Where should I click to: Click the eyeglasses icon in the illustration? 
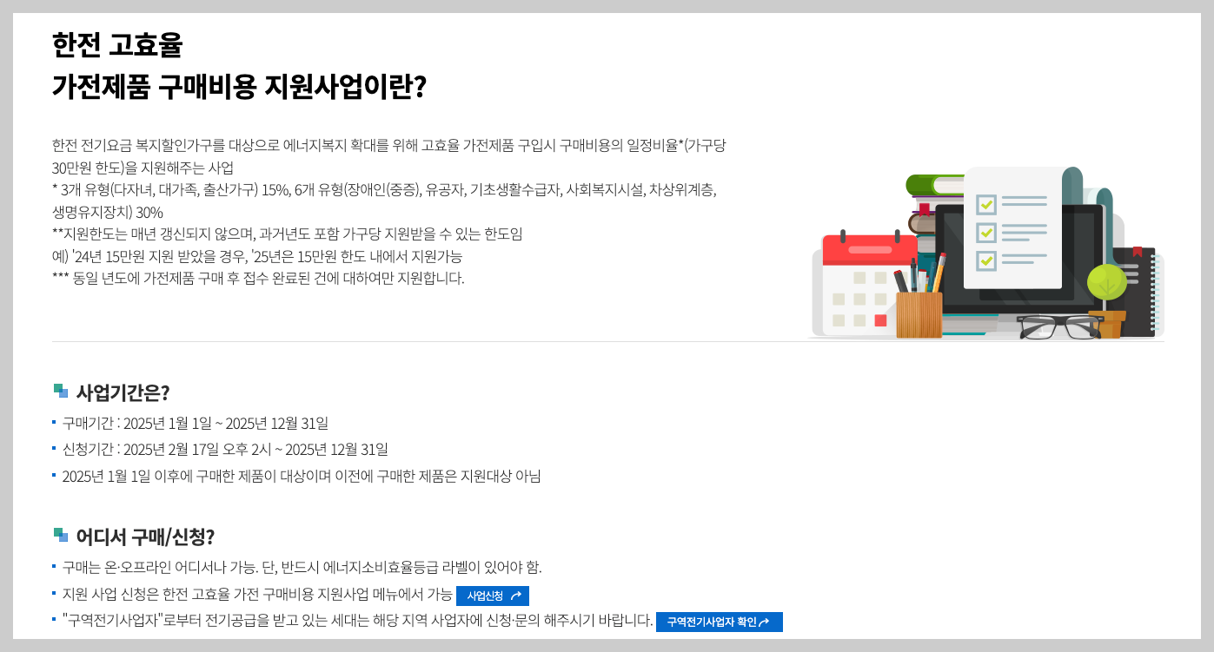coord(1059,326)
